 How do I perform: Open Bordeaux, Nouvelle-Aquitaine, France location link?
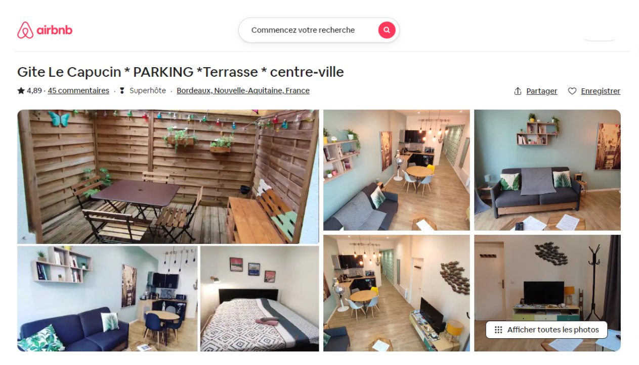(x=243, y=91)
